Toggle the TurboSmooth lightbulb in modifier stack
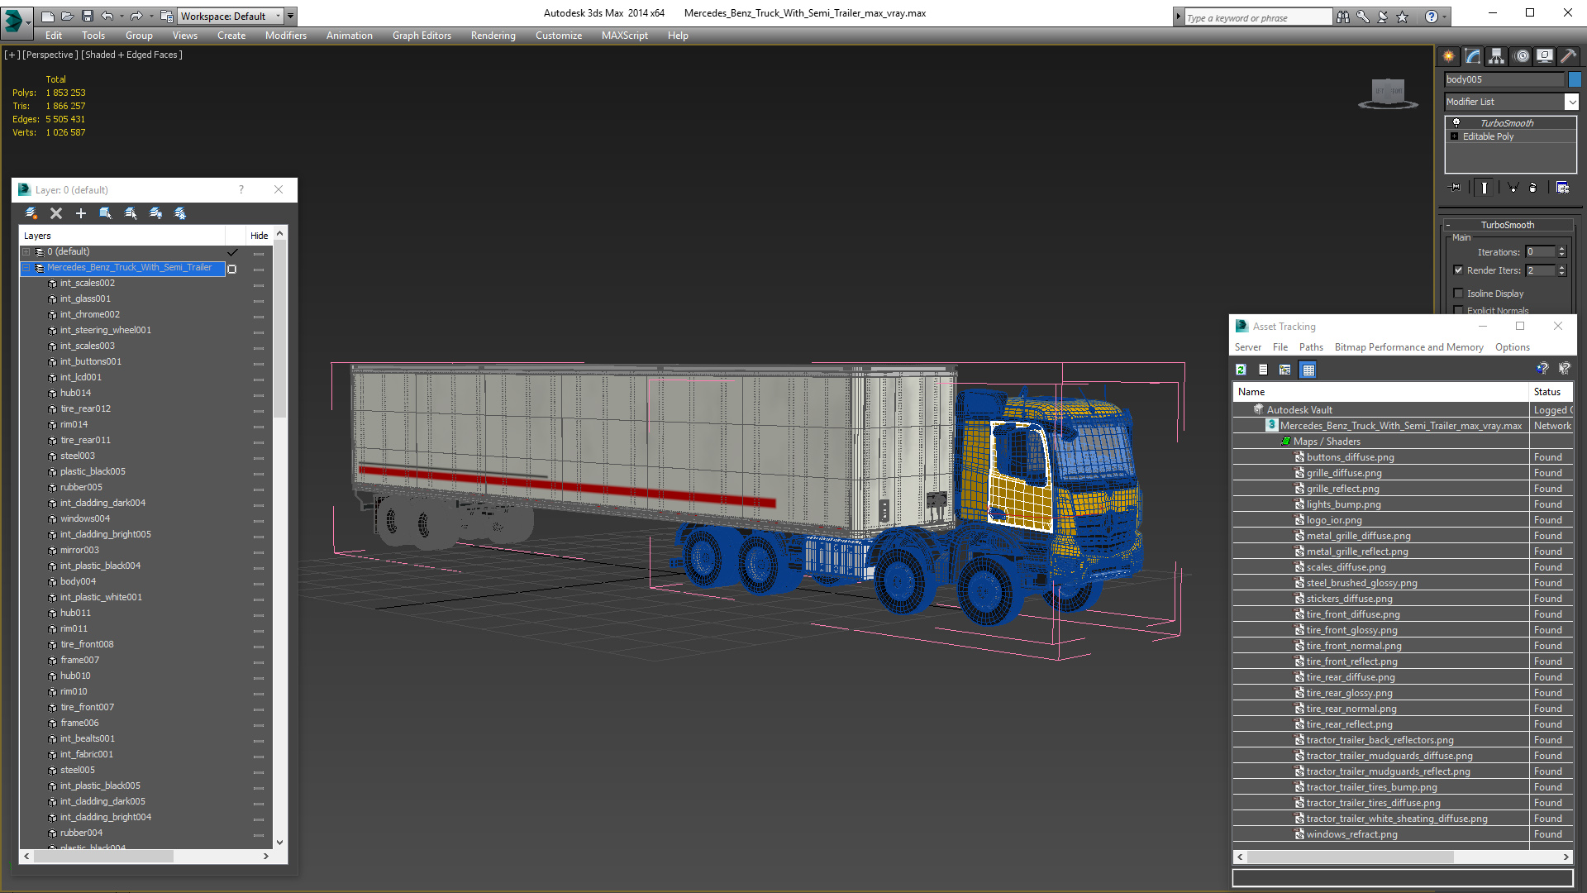The image size is (1587, 893). [x=1456, y=122]
